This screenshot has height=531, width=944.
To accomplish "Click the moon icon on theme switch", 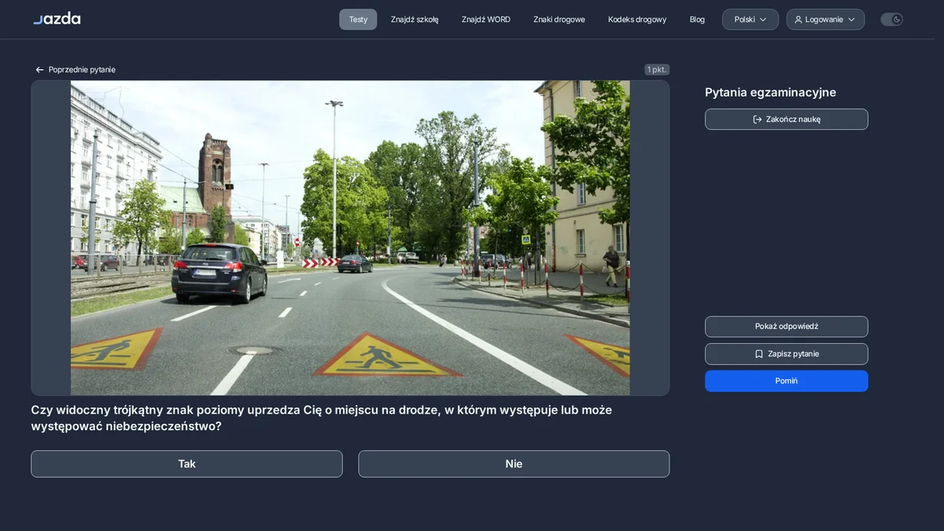I will [897, 20].
